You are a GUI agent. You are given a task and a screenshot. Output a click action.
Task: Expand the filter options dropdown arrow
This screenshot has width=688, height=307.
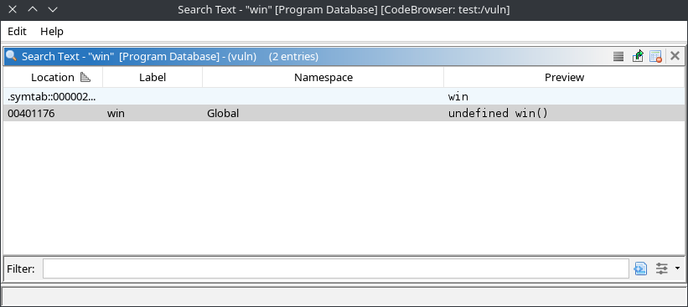(677, 268)
